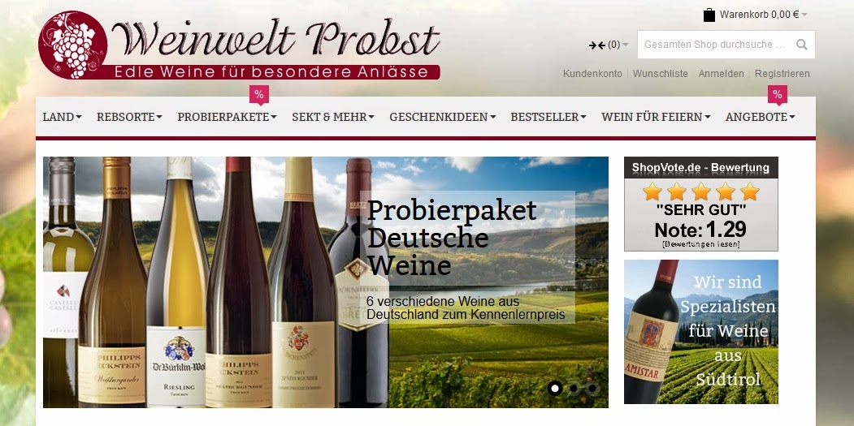This screenshot has width=854, height=426.
Task: Click the ShopVote five star rating
Action: 700,191
